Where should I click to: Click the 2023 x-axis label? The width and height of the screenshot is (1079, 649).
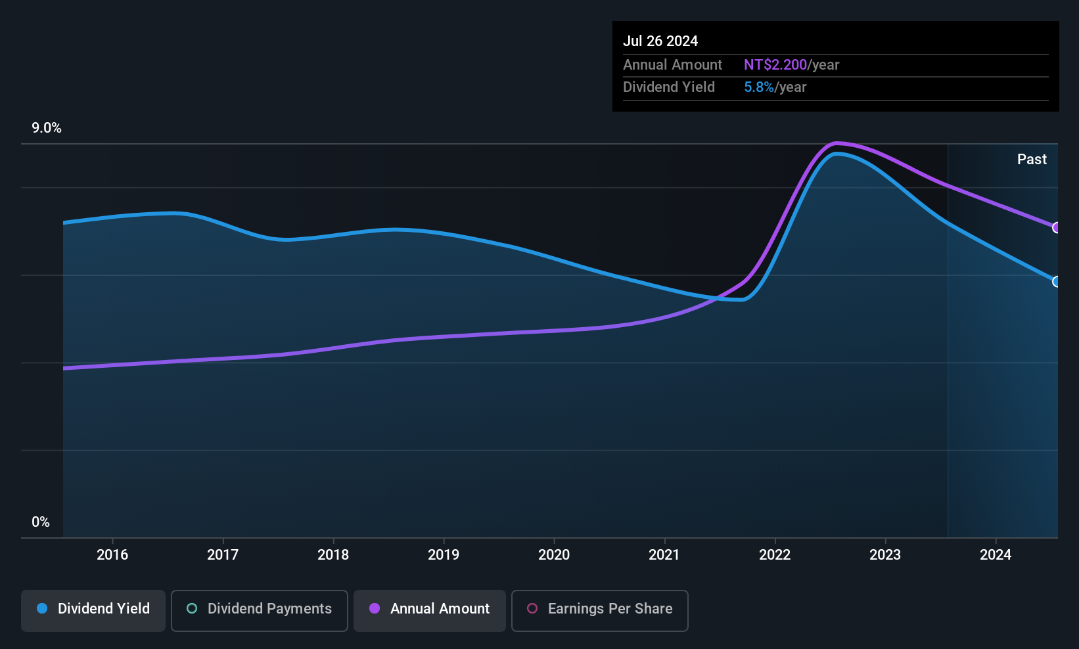(x=885, y=554)
